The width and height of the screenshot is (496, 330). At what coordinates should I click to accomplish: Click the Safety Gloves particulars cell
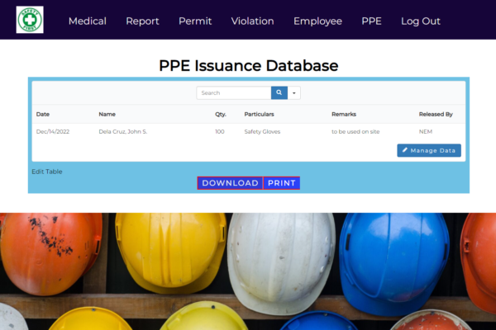pos(265,132)
